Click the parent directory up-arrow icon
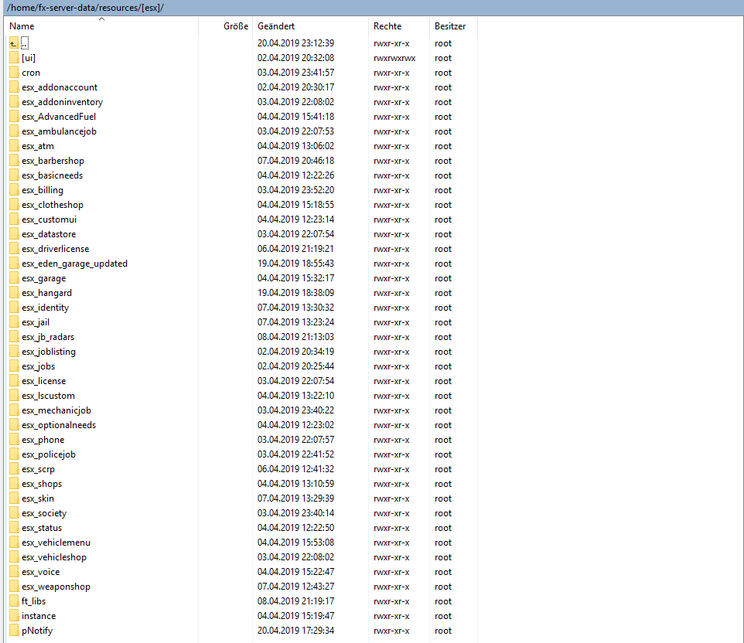The image size is (744, 643). pos(14,43)
